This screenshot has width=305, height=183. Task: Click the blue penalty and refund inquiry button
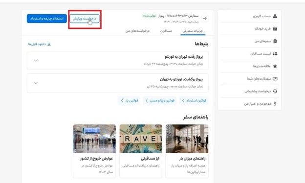pos(47,19)
